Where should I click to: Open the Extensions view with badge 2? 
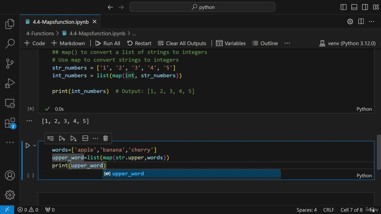pyautogui.click(x=10, y=123)
